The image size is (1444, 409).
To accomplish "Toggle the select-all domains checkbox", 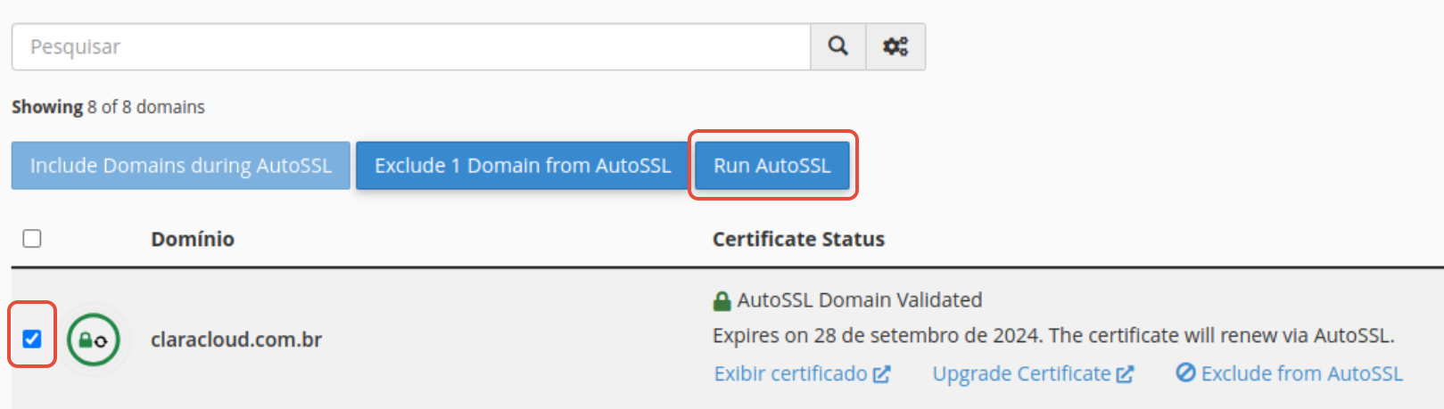I will pos(32,239).
